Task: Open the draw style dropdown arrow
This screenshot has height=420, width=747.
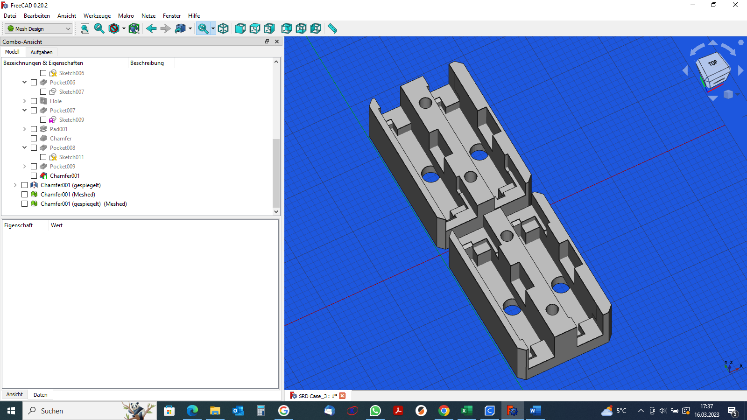Action: (x=124, y=28)
